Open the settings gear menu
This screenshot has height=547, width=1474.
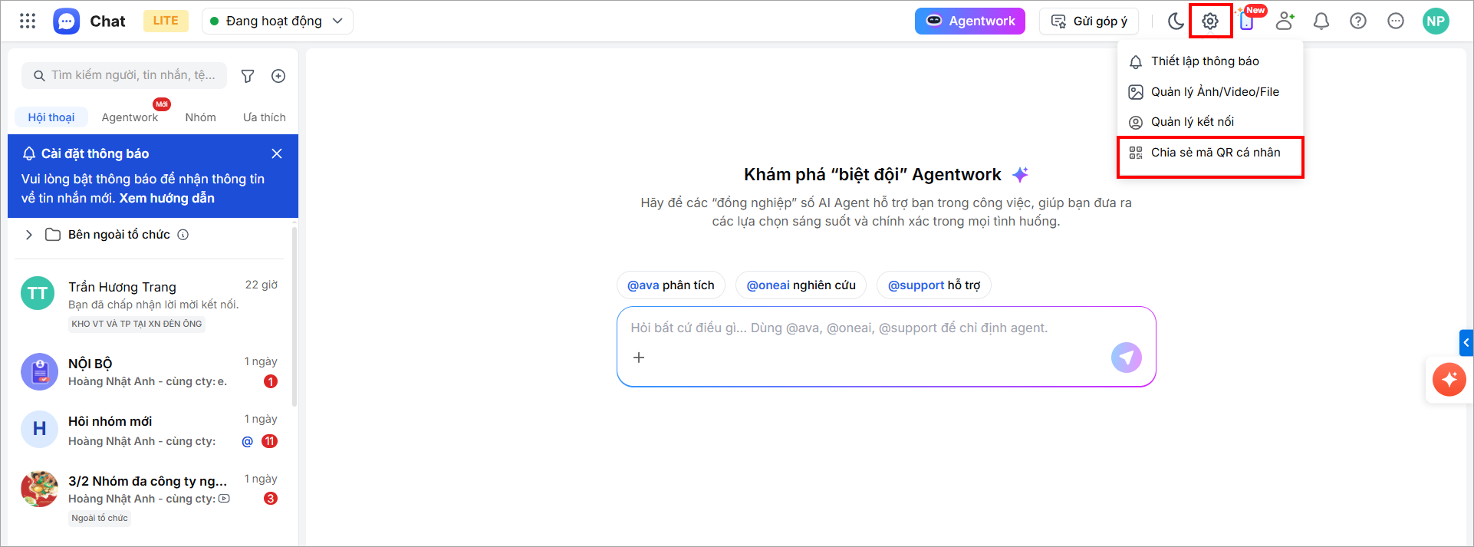[x=1210, y=21]
